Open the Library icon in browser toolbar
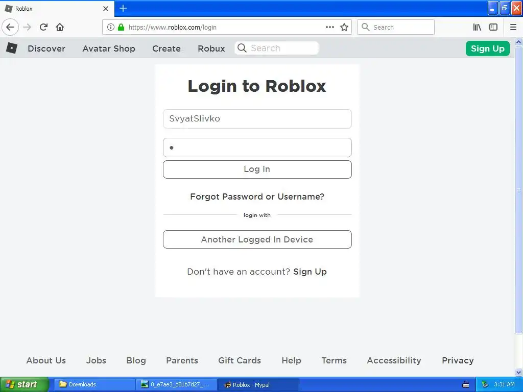Viewport: 523px width, 392px height. [x=477, y=27]
